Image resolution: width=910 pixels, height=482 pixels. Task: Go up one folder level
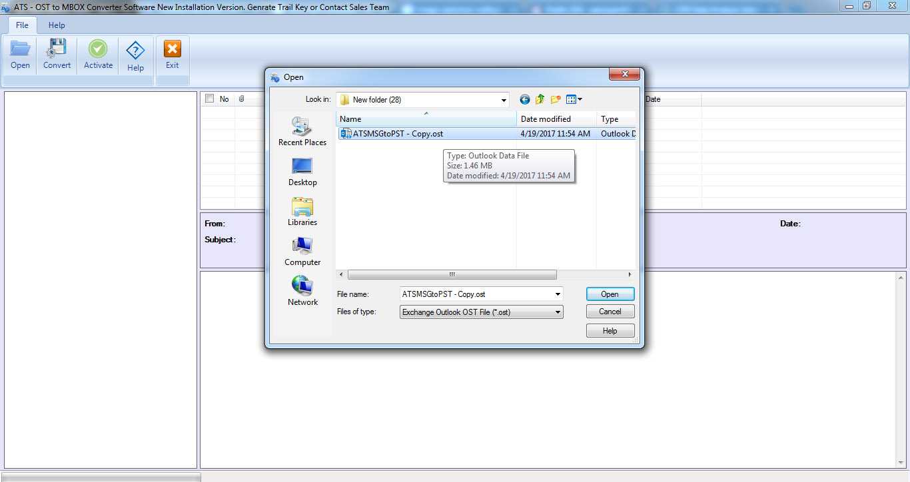540,99
